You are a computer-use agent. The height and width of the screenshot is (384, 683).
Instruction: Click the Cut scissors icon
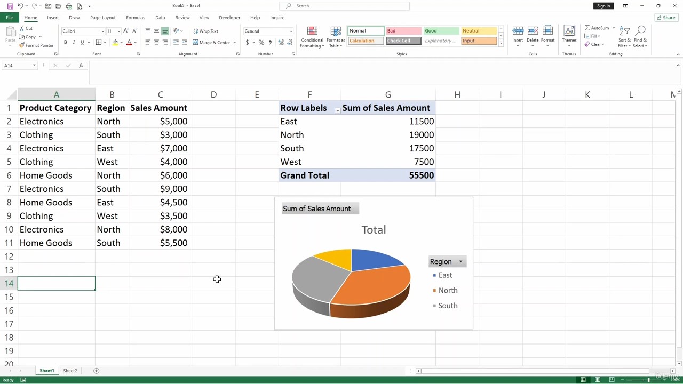pos(22,28)
